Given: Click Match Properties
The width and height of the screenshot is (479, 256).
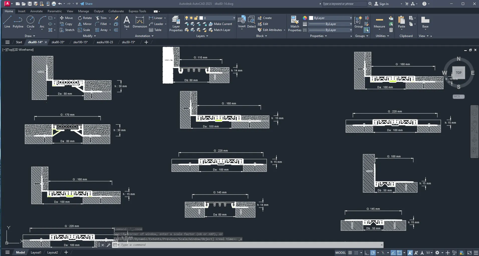Looking at the screenshot, I should point(295,24).
